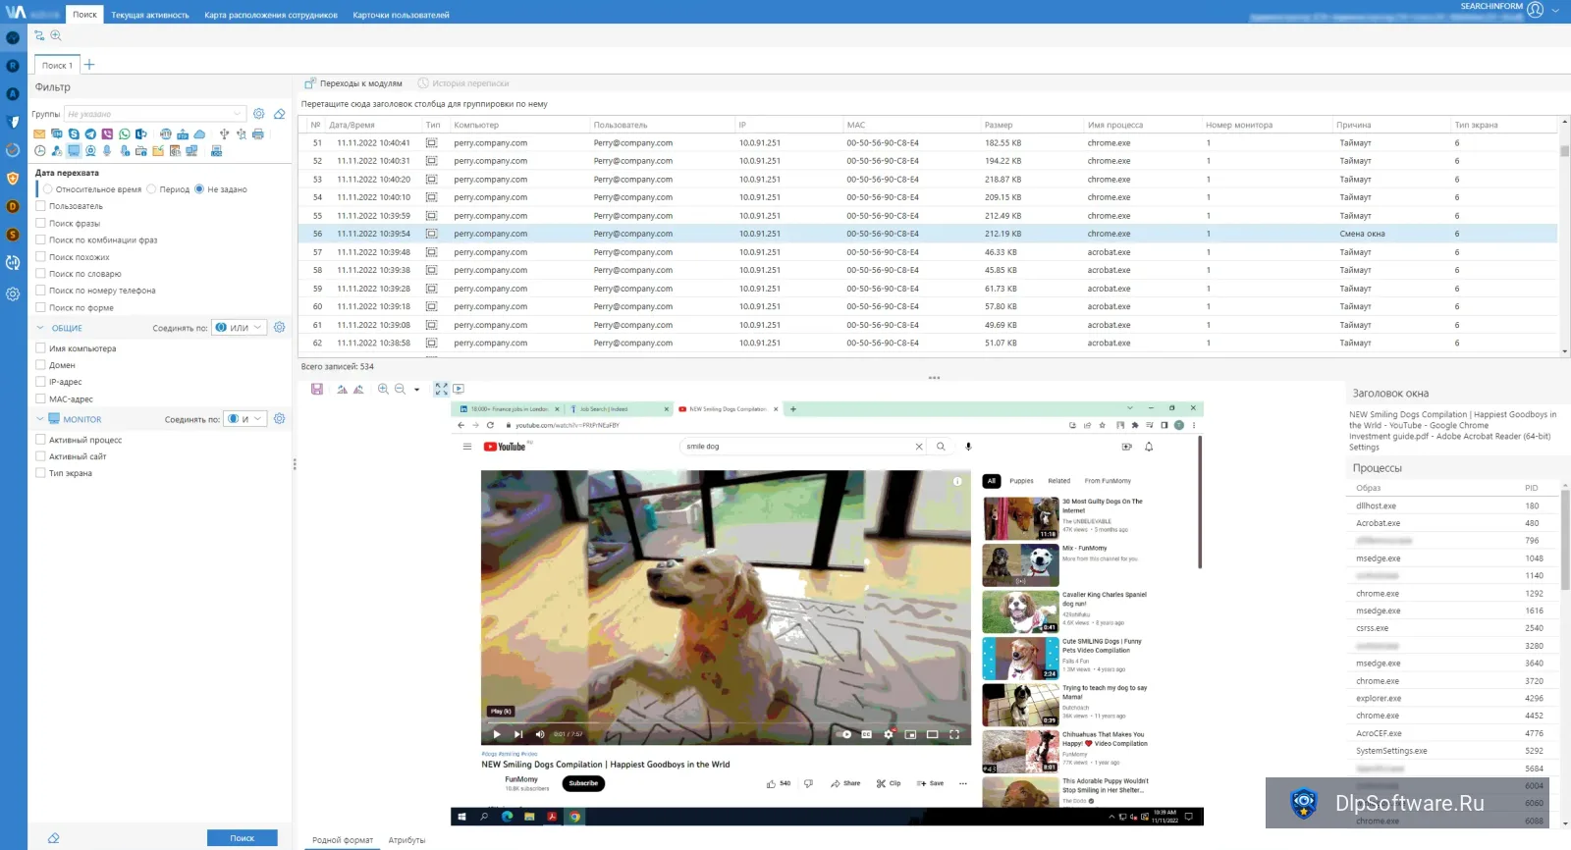The width and height of the screenshot is (1571, 850).
Task: Open the И join dropdown in MONITOR
Action: pyautogui.click(x=245, y=419)
